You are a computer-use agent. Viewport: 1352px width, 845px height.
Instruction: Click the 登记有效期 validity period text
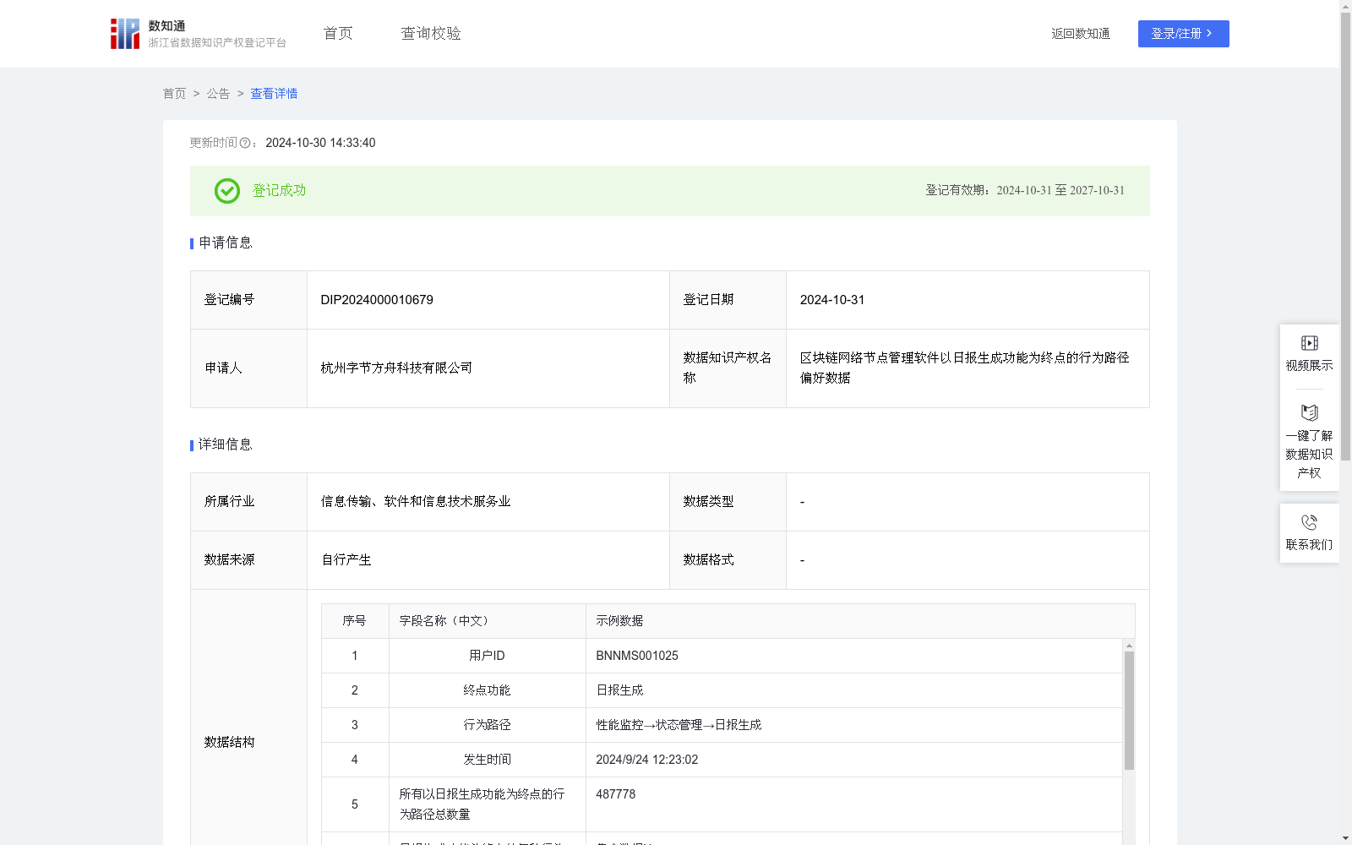click(x=1025, y=190)
